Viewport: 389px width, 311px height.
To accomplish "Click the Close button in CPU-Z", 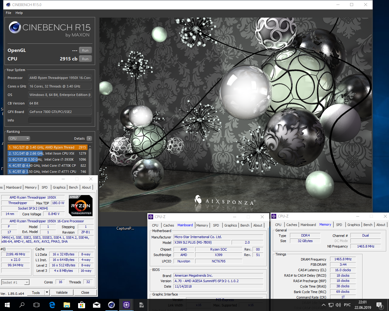I will [85, 292].
